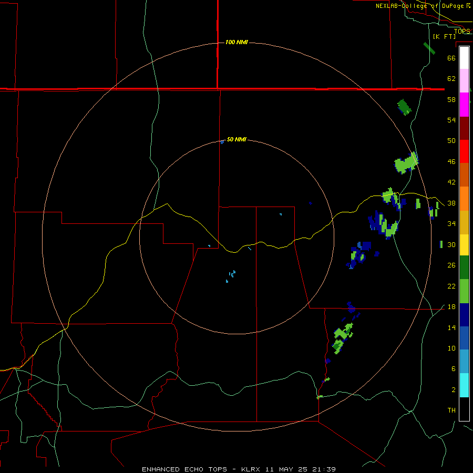
Task: Click the "18" legend value
Action: [451, 307]
